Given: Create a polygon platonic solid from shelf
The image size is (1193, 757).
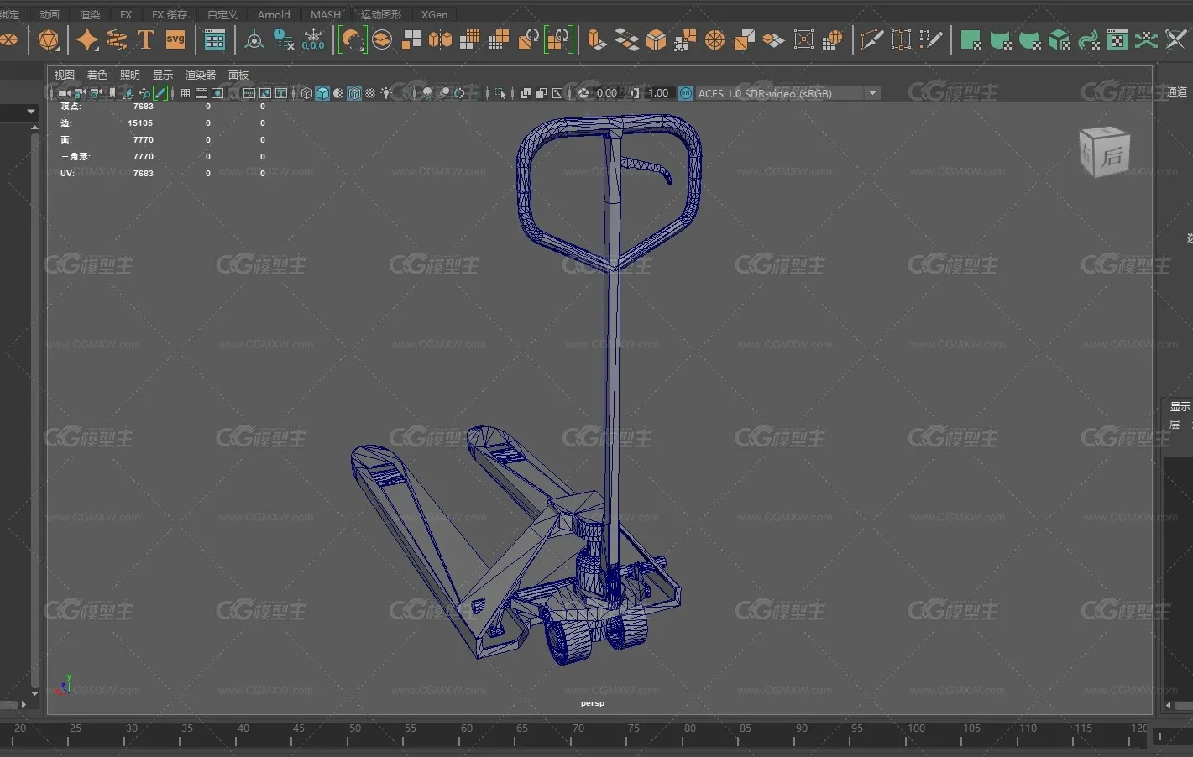Looking at the screenshot, I should coord(49,39).
